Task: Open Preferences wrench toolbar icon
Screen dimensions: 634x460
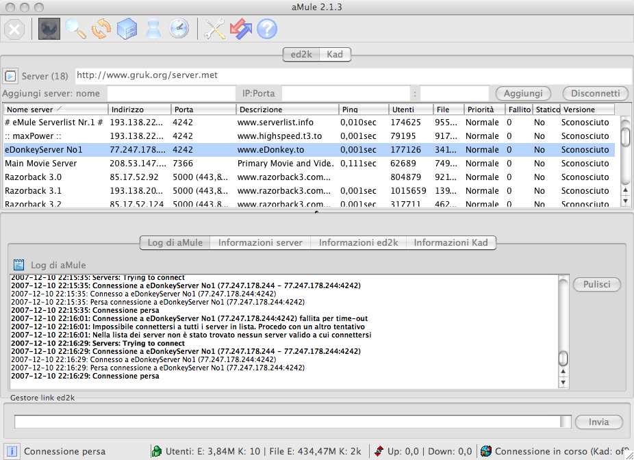Action: click(x=214, y=29)
